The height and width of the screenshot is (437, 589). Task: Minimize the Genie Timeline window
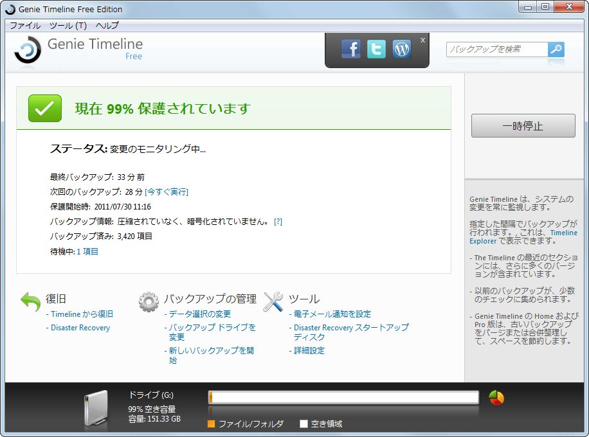[x=528, y=7]
